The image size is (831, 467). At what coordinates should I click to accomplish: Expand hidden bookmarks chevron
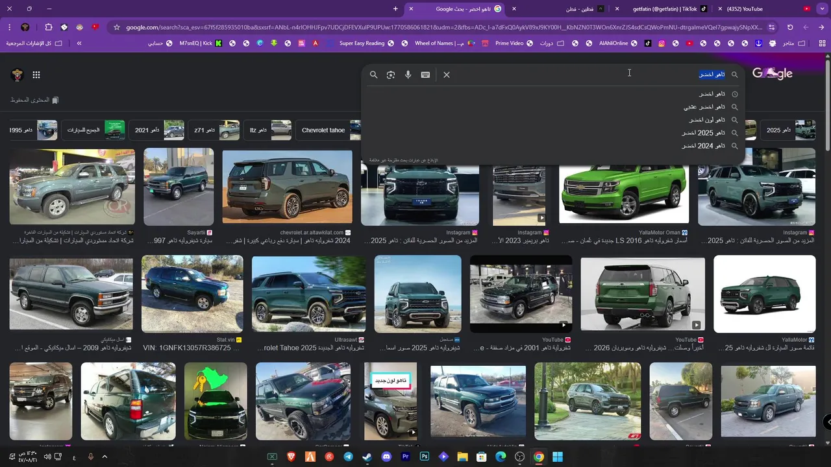click(79, 43)
